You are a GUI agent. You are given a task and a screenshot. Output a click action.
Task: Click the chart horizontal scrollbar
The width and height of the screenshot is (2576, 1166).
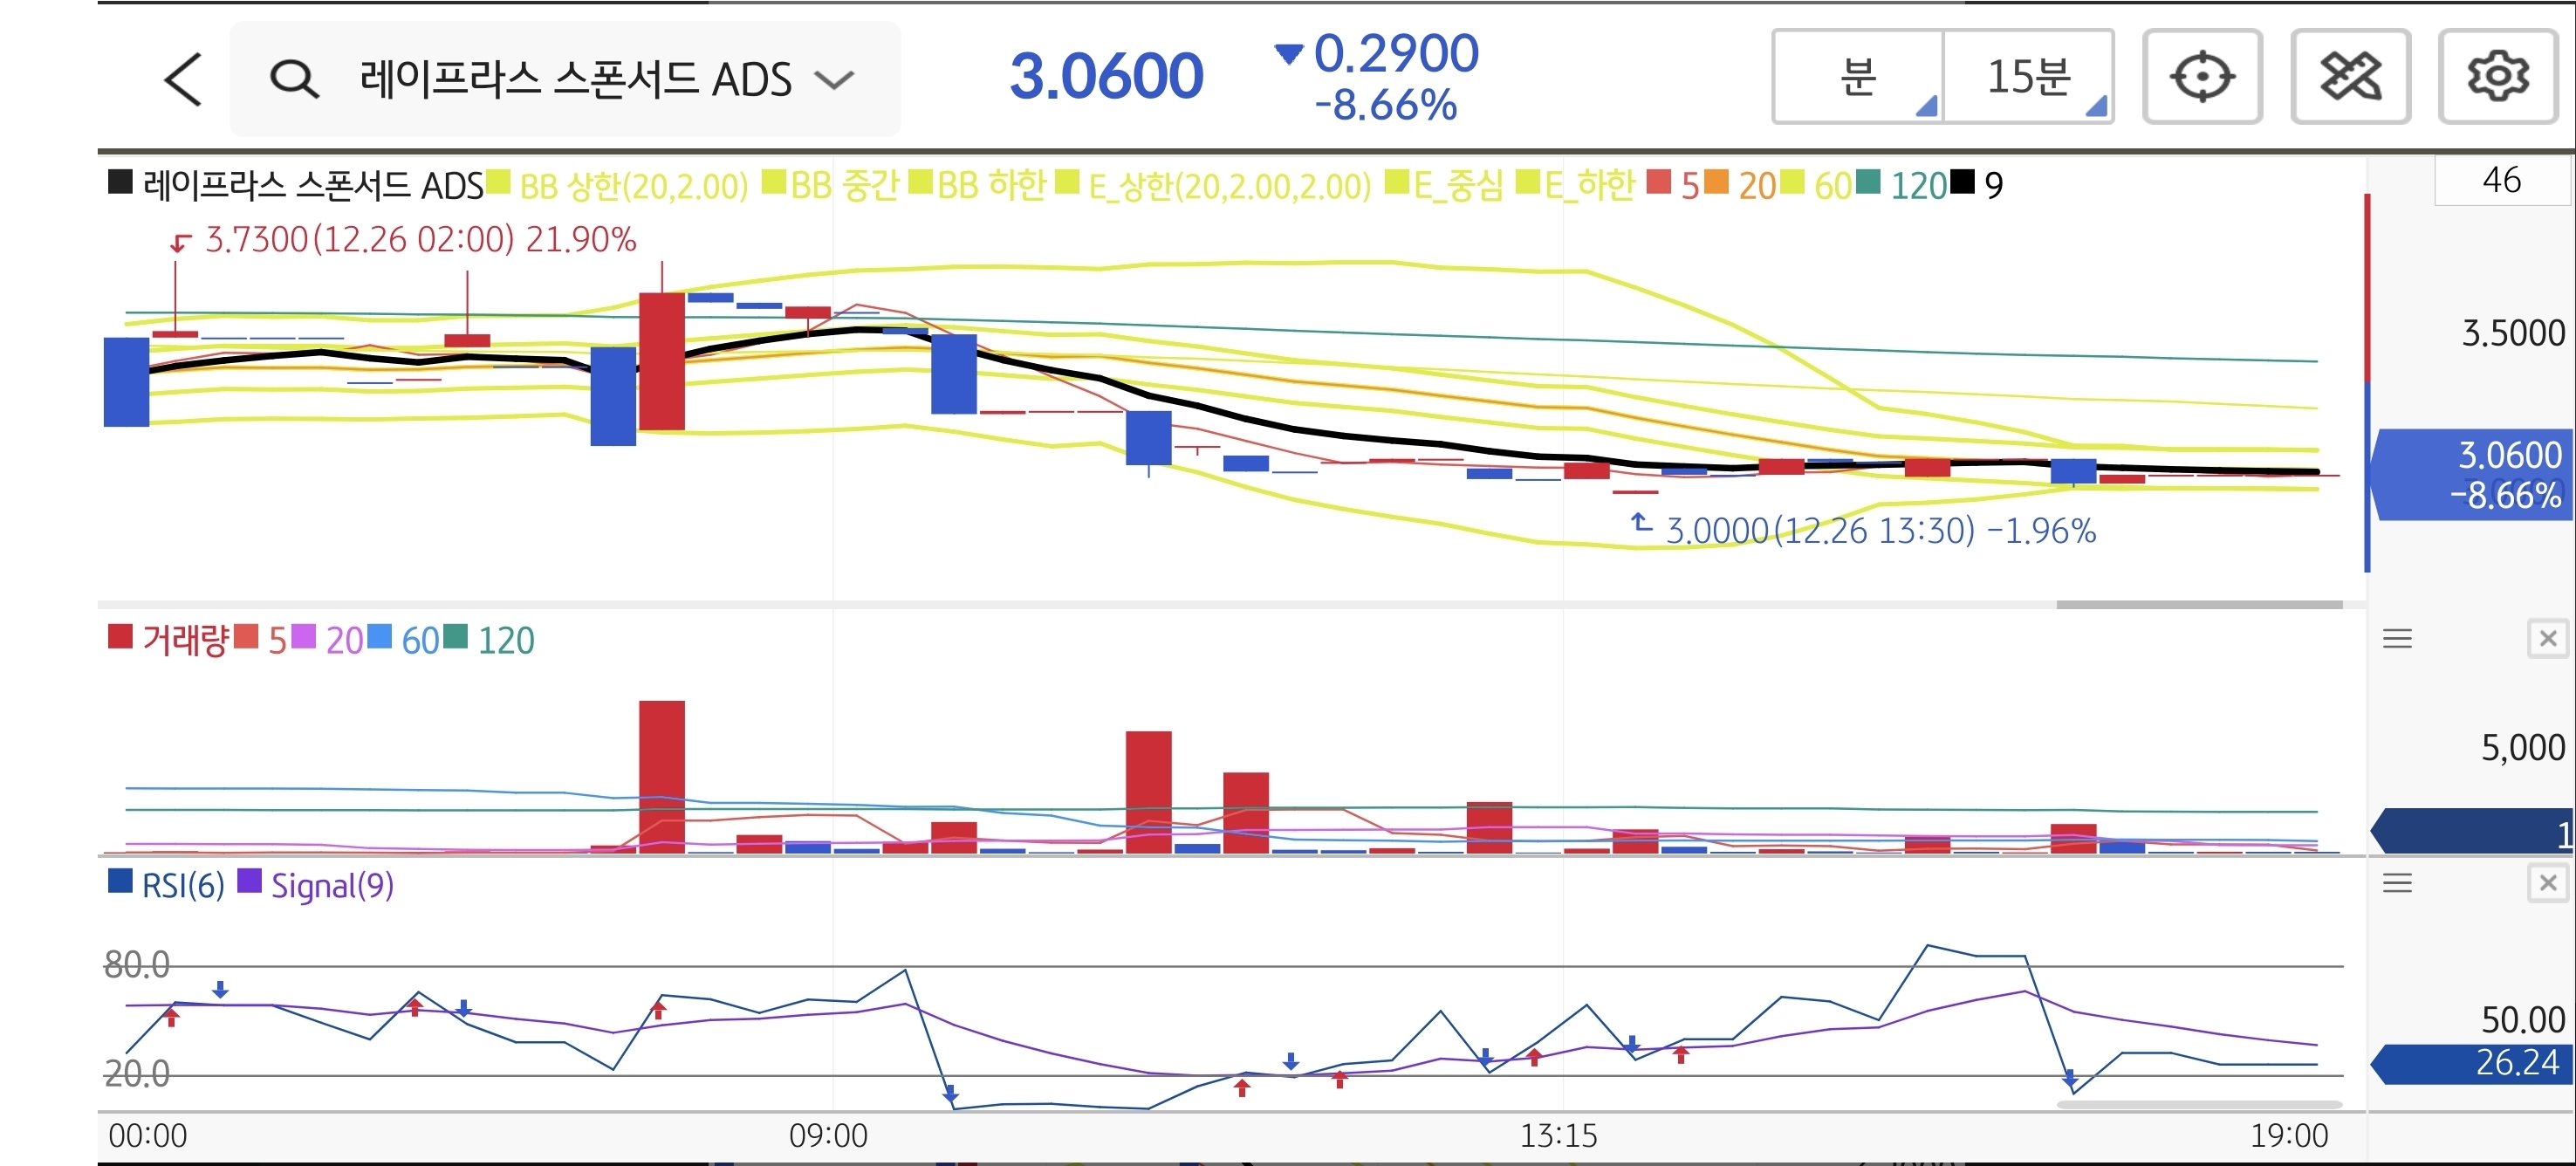coord(2199,604)
